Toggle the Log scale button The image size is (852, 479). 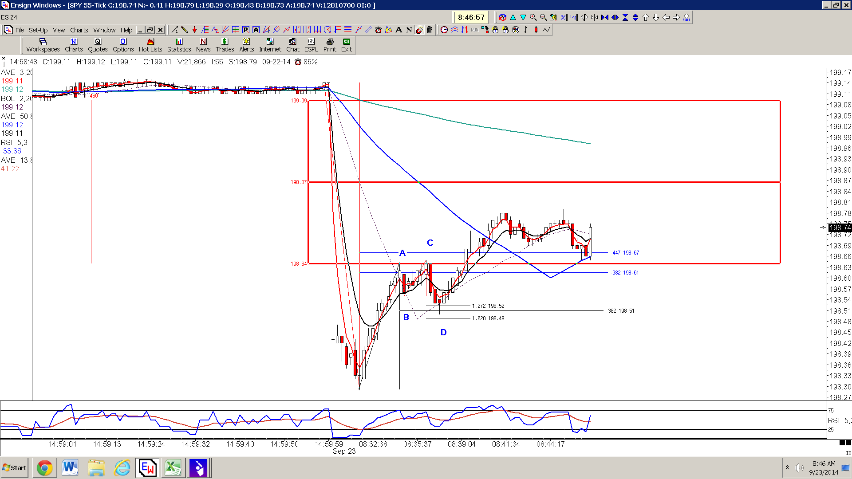pos(574,17)
